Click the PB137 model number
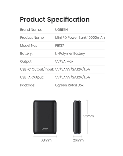The height and width of the screenshot is (156, 123). point(59,45)
